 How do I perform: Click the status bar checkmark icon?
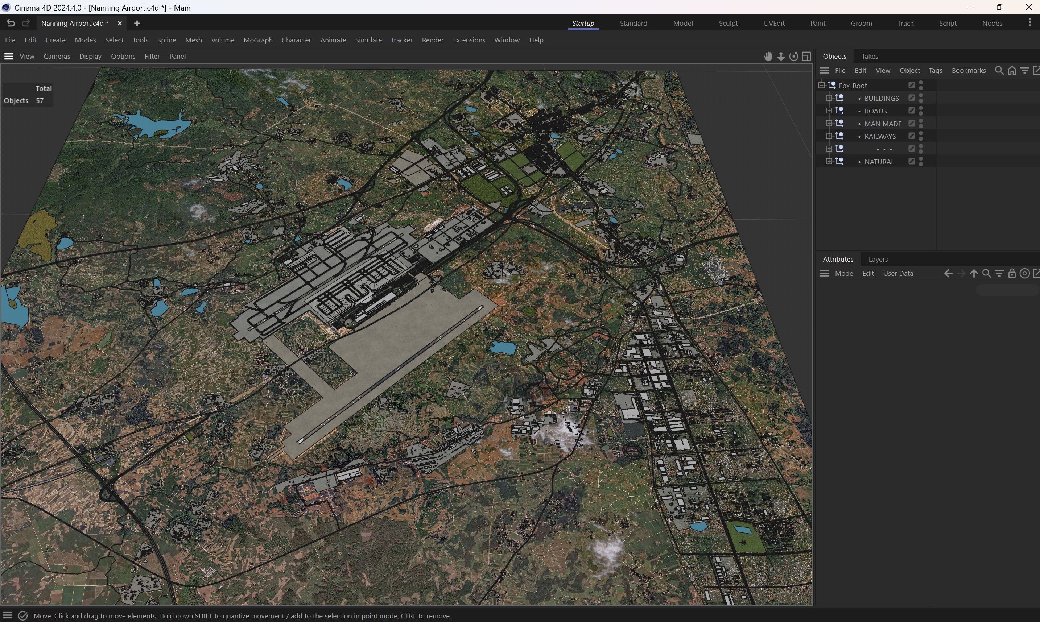(23, 616)
